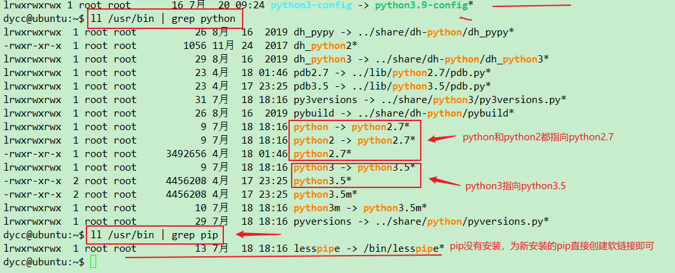Select the 'dh_python2*' file name

pos(325,46)
